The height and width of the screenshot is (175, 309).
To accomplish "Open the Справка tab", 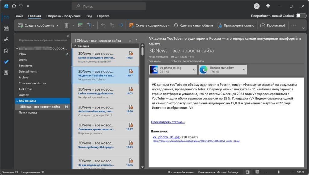I will 103,16.
